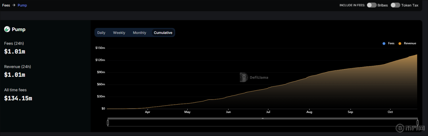Screen dimensions: 428x136
Task: Click the Pump protocol logo icon
Action: 7,29
